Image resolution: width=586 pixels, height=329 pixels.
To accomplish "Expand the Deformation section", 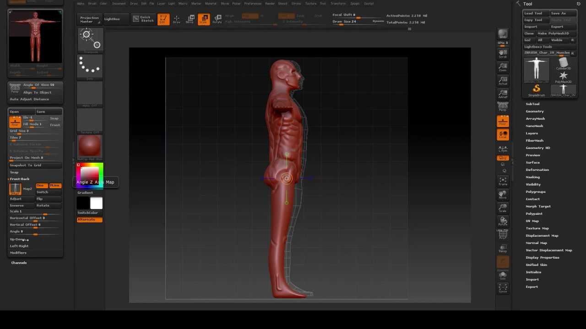I will [x=537, y=170].
